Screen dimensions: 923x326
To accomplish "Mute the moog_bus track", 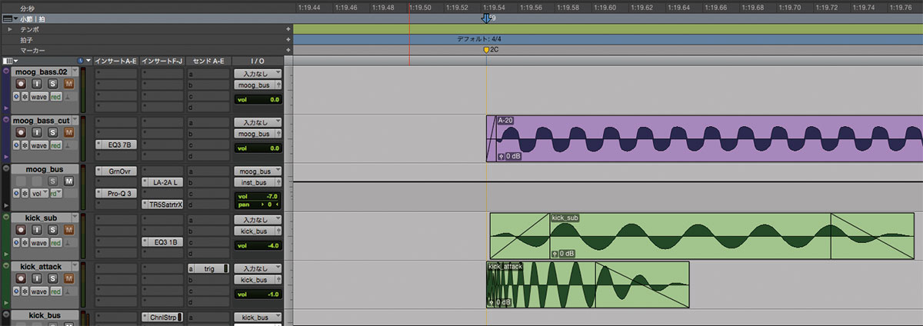I will [68, 181].
